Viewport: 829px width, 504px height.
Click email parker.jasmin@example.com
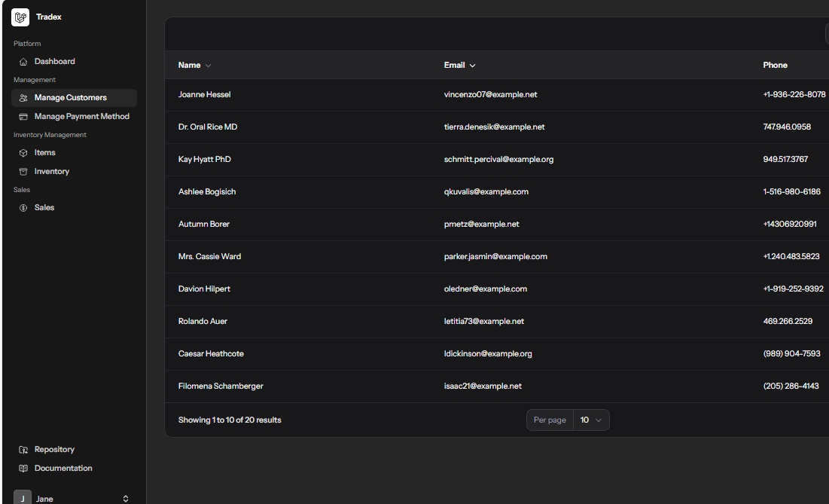tap(495, 256)
